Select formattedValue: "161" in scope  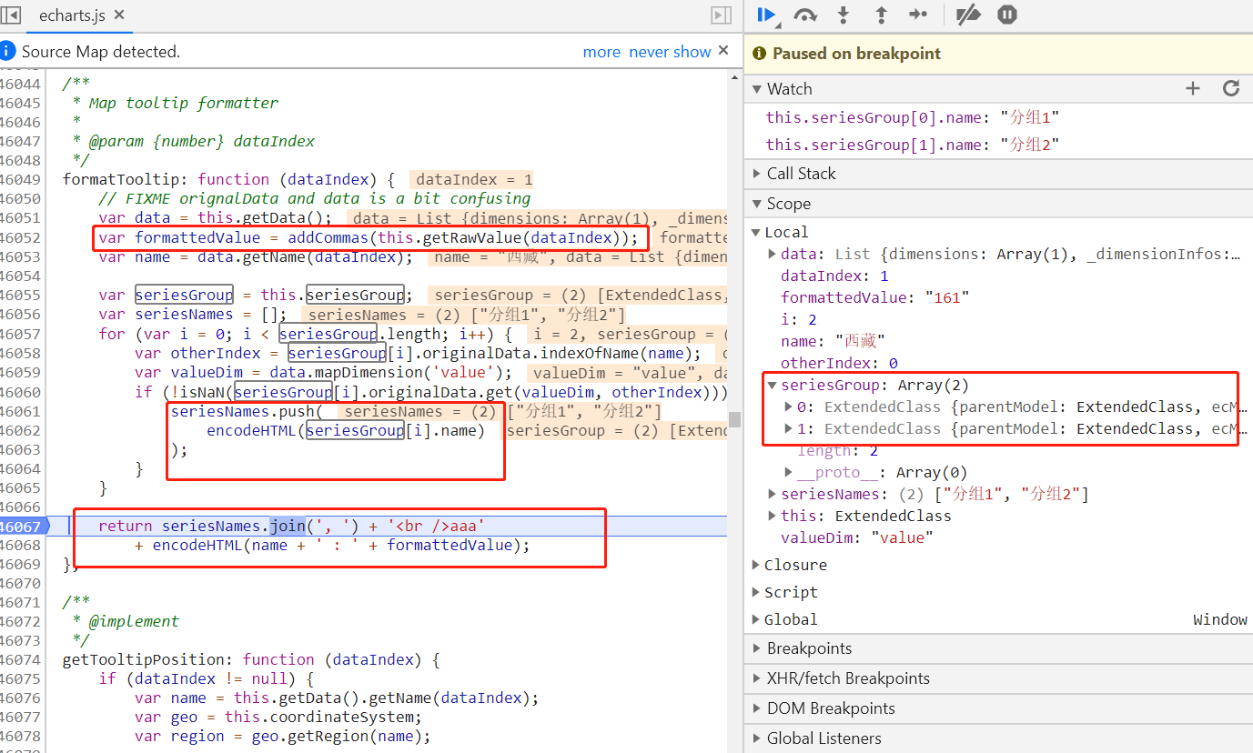875,297
